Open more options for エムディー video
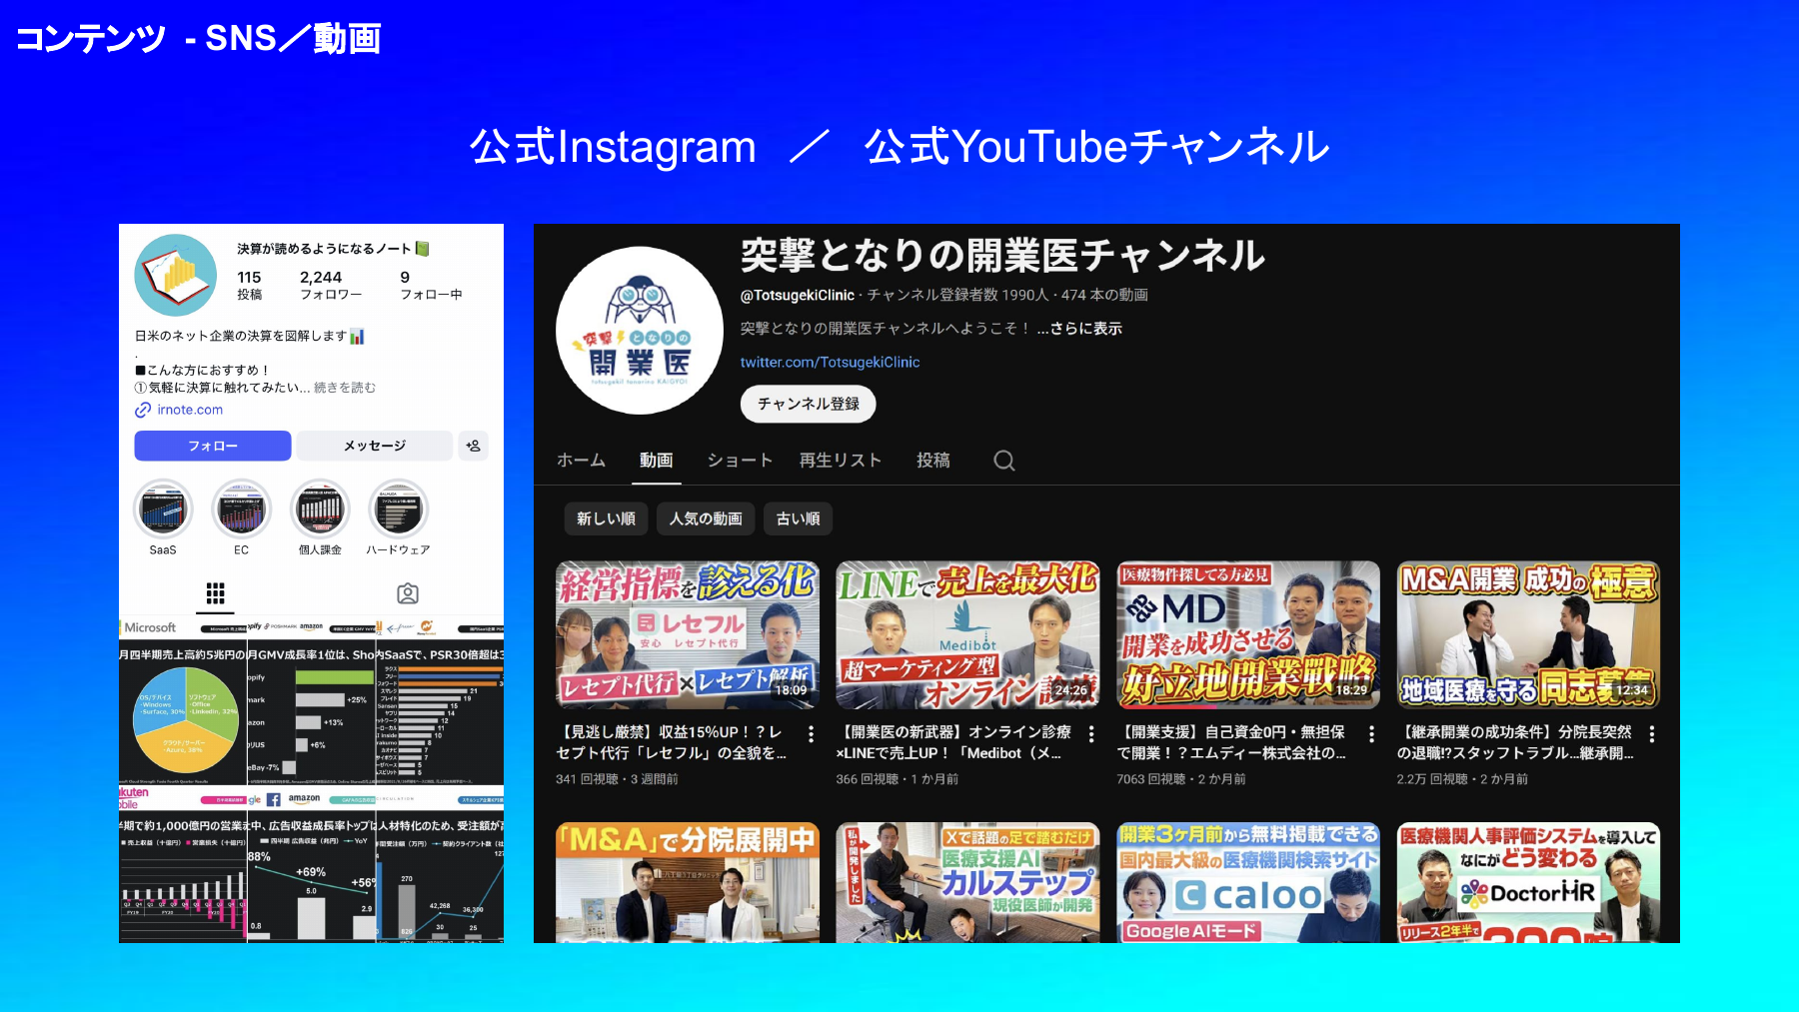1799x1012 pixels. 1371,734
